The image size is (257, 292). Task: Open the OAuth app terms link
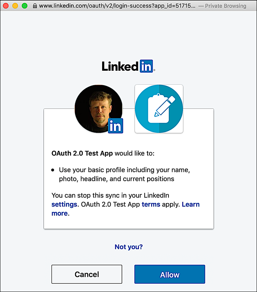click(x=151, y=204)
